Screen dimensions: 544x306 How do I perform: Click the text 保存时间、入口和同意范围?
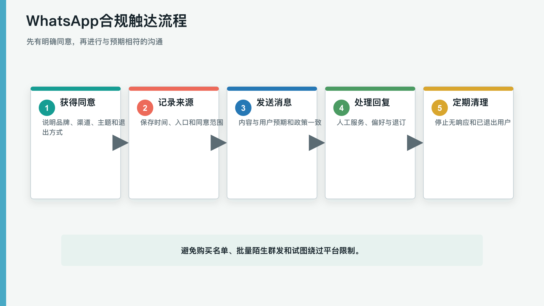coord(182,122)
